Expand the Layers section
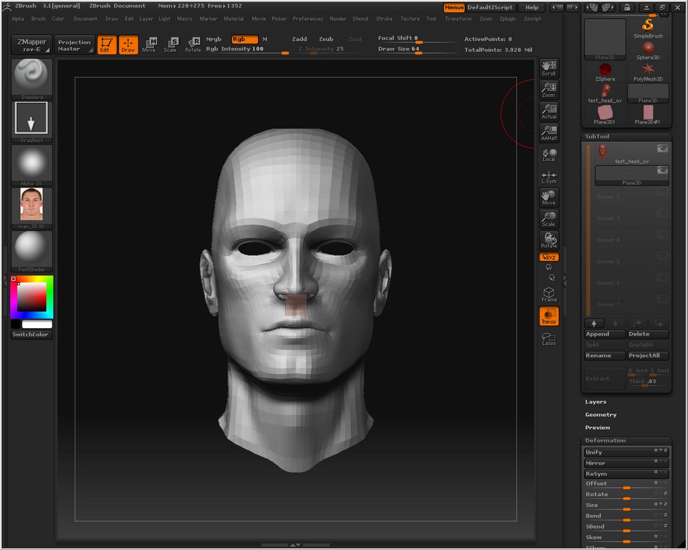The height and width of the screenshot is (550, 688). pos(596,401)
